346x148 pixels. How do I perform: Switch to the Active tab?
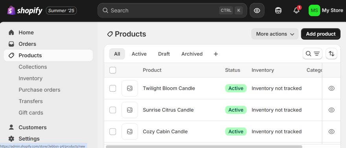tap(139, 54)
